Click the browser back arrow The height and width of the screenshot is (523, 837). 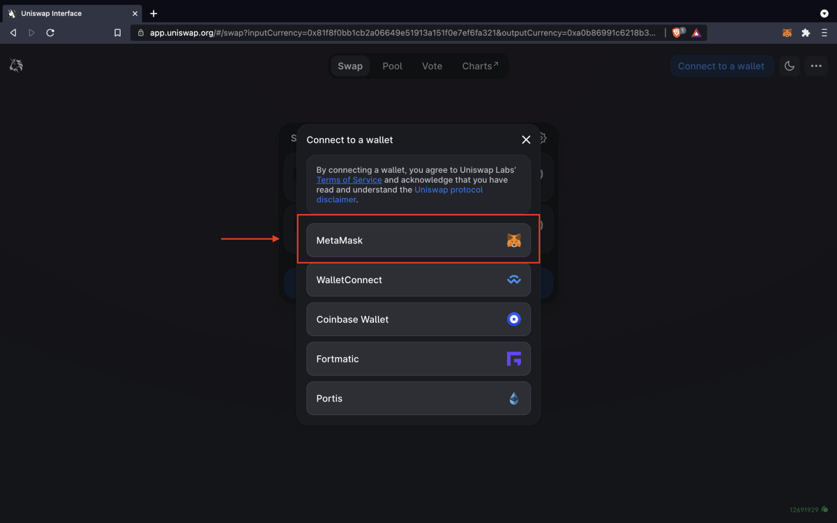point(13,33)
